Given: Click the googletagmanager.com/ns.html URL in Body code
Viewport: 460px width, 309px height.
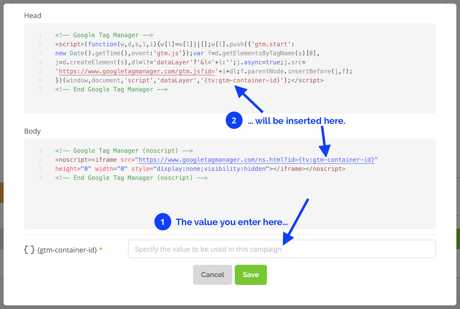Looking at the screenshot, I should click(256, 160).
